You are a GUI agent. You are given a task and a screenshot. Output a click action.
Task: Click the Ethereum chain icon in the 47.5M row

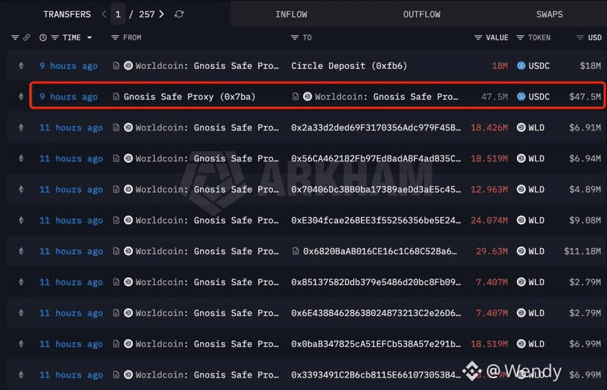(21, 97)
